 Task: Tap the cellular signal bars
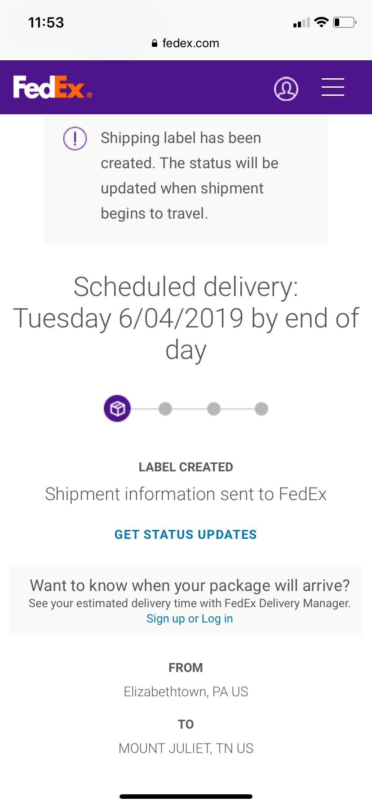301,22
